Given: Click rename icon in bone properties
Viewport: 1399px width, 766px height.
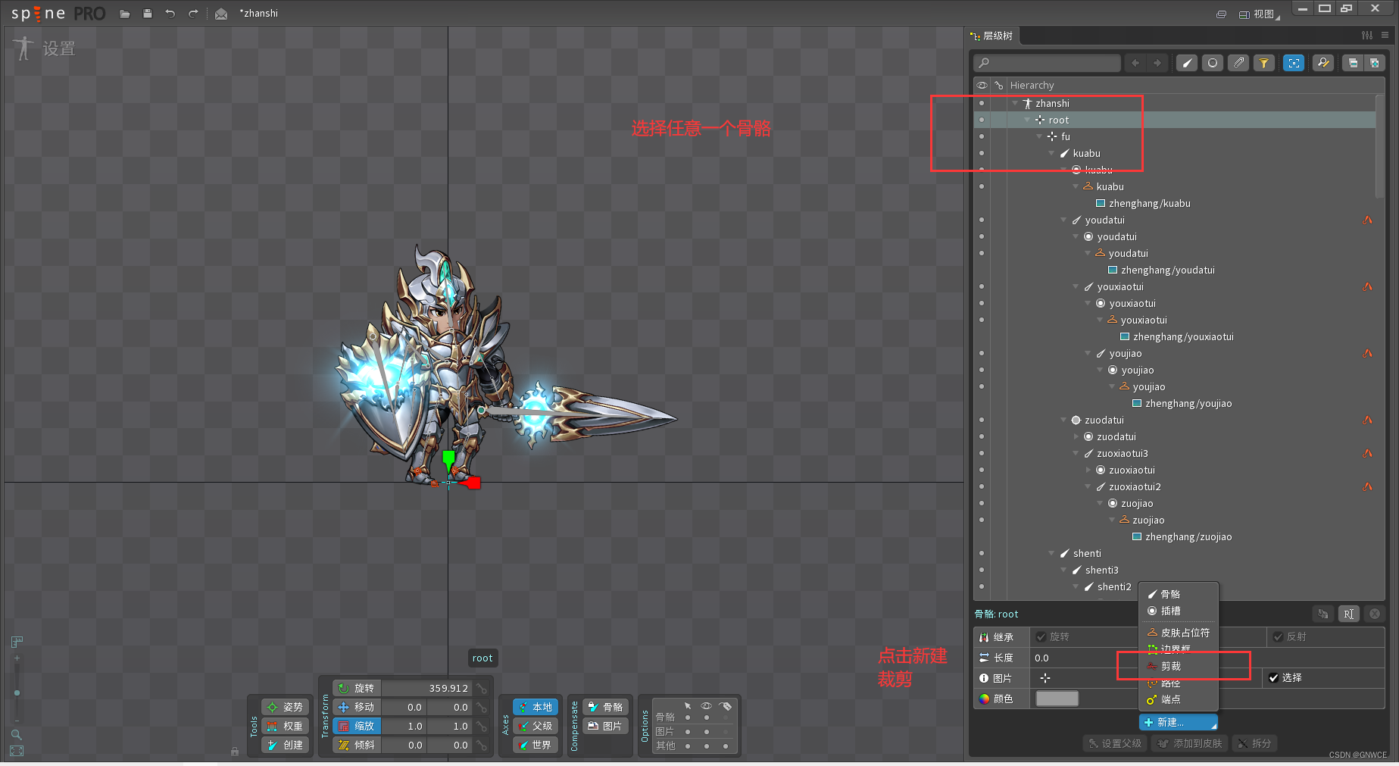Looking at the screenshot, I should click(1349, 614).
